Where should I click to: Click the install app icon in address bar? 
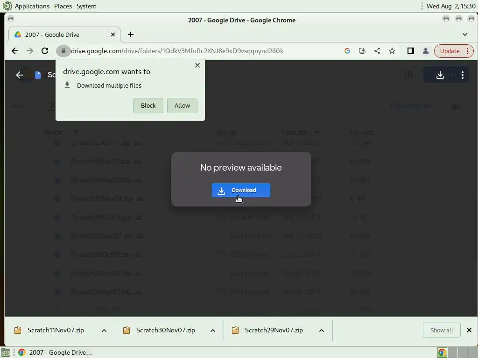tap(362, 51)
